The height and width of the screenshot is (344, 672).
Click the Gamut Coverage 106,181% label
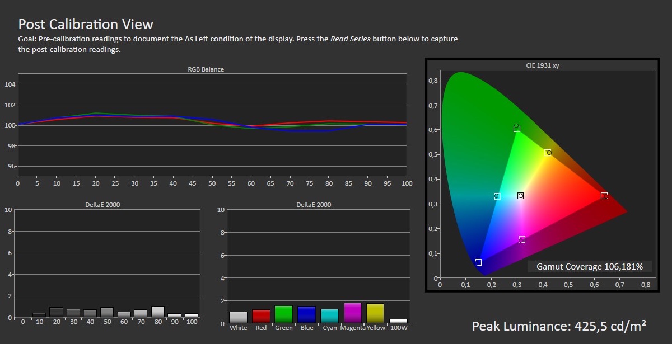tap(589, 267)
